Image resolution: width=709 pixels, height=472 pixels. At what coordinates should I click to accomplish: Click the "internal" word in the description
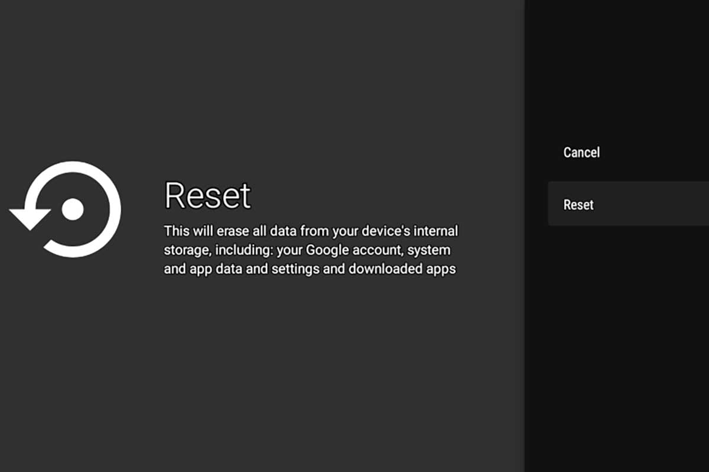pyautogui.click(x=436, y=230)
